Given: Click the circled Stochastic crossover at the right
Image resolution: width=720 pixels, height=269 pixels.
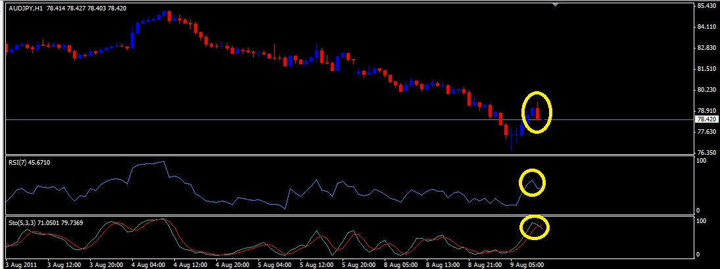Looking at the screenshot, I should 535,226.
